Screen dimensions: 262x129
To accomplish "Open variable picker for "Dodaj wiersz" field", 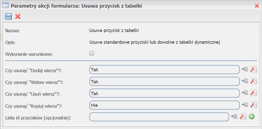I will tap(245, 69).
